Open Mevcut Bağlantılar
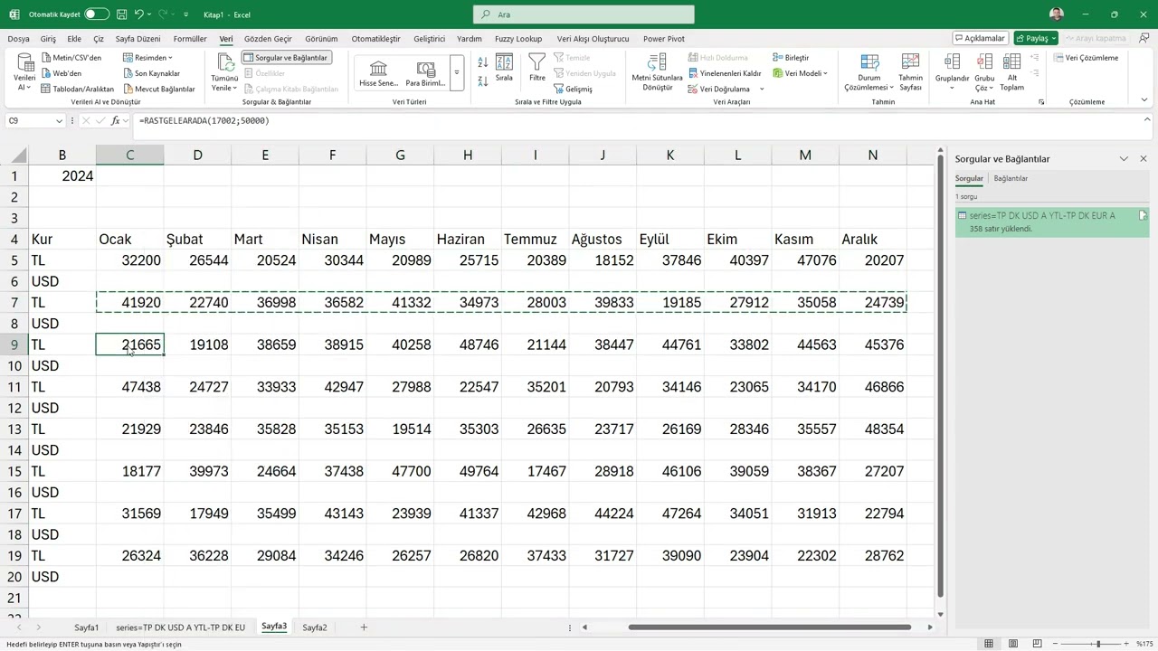The height and width of the screenshot is (651, 1158). point(159,89)
